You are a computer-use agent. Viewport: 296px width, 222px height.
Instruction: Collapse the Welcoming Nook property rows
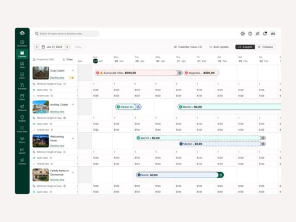(73, 139)
